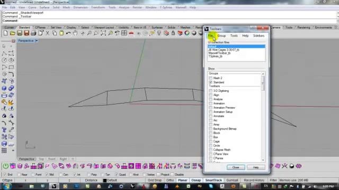339x190 pixels.
Task: Click the padlock Lock icon
Action: [173, 33]
